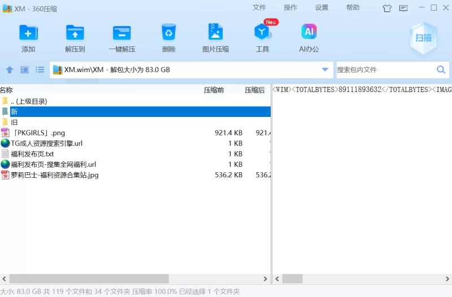Click the preview pane scrollbar thumb
The width and height of the screenshot is (452, 297).
(292, 279)
